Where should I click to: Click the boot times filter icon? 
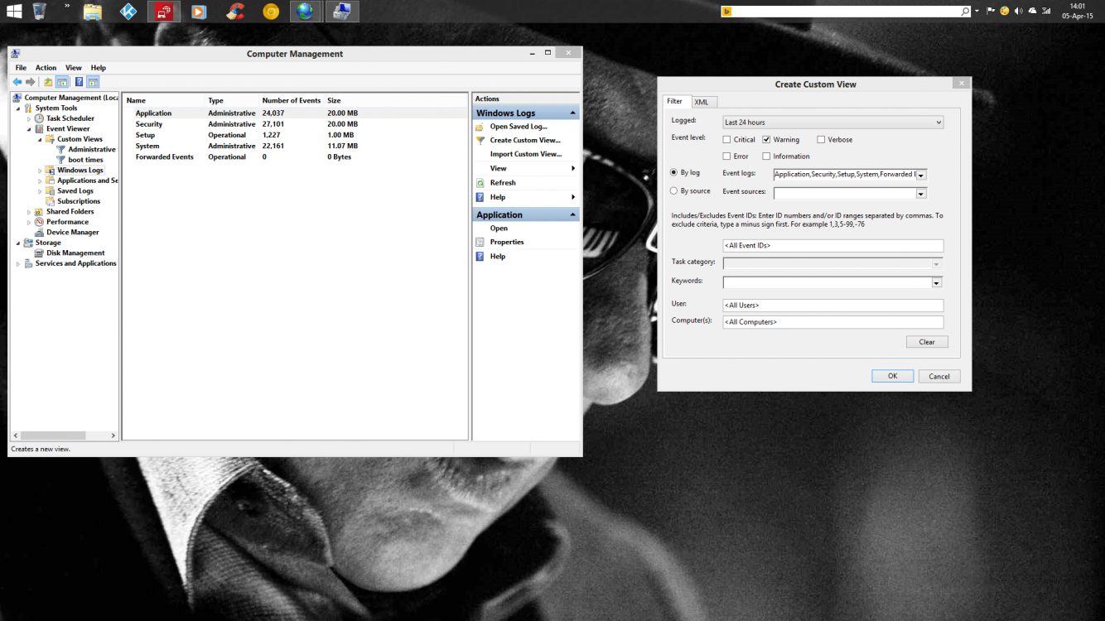(60, 160)
